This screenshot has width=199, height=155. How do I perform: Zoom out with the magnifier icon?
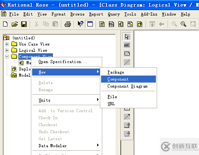pos(183,24)
